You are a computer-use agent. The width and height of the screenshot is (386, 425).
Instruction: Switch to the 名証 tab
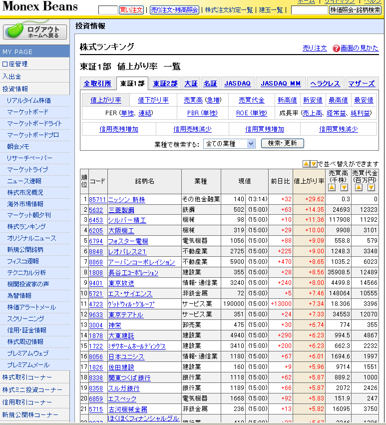point(210,84)
